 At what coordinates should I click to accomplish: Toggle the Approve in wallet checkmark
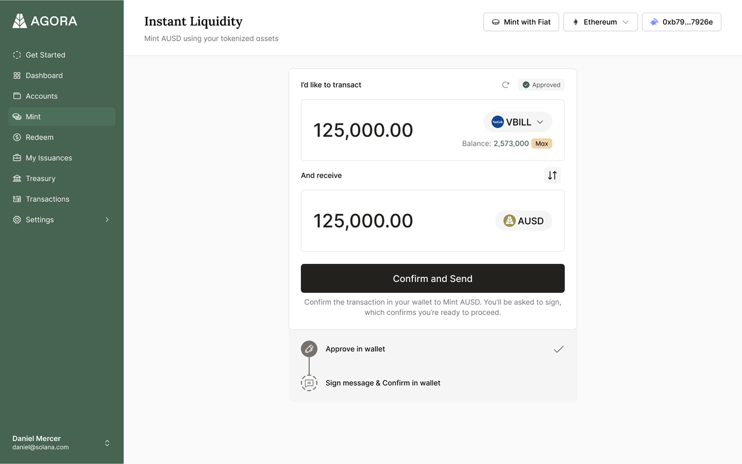pyautogui.click(x=558, y=349)
